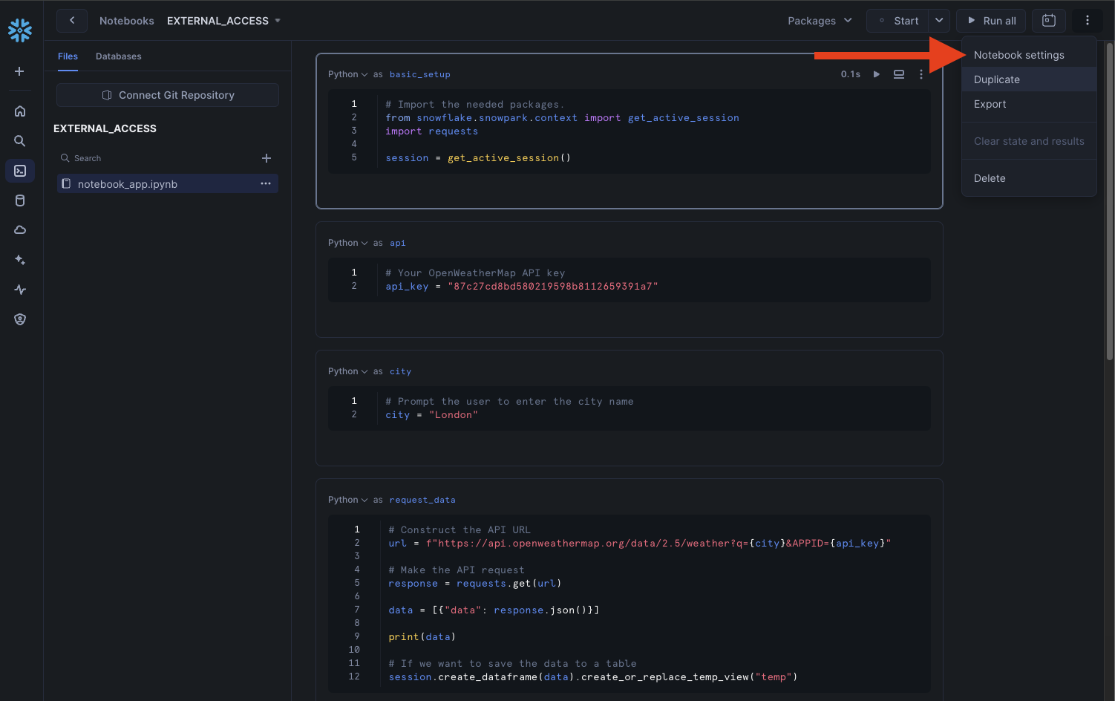
Task: Change language dropdown of api cell
Action: 347,243
